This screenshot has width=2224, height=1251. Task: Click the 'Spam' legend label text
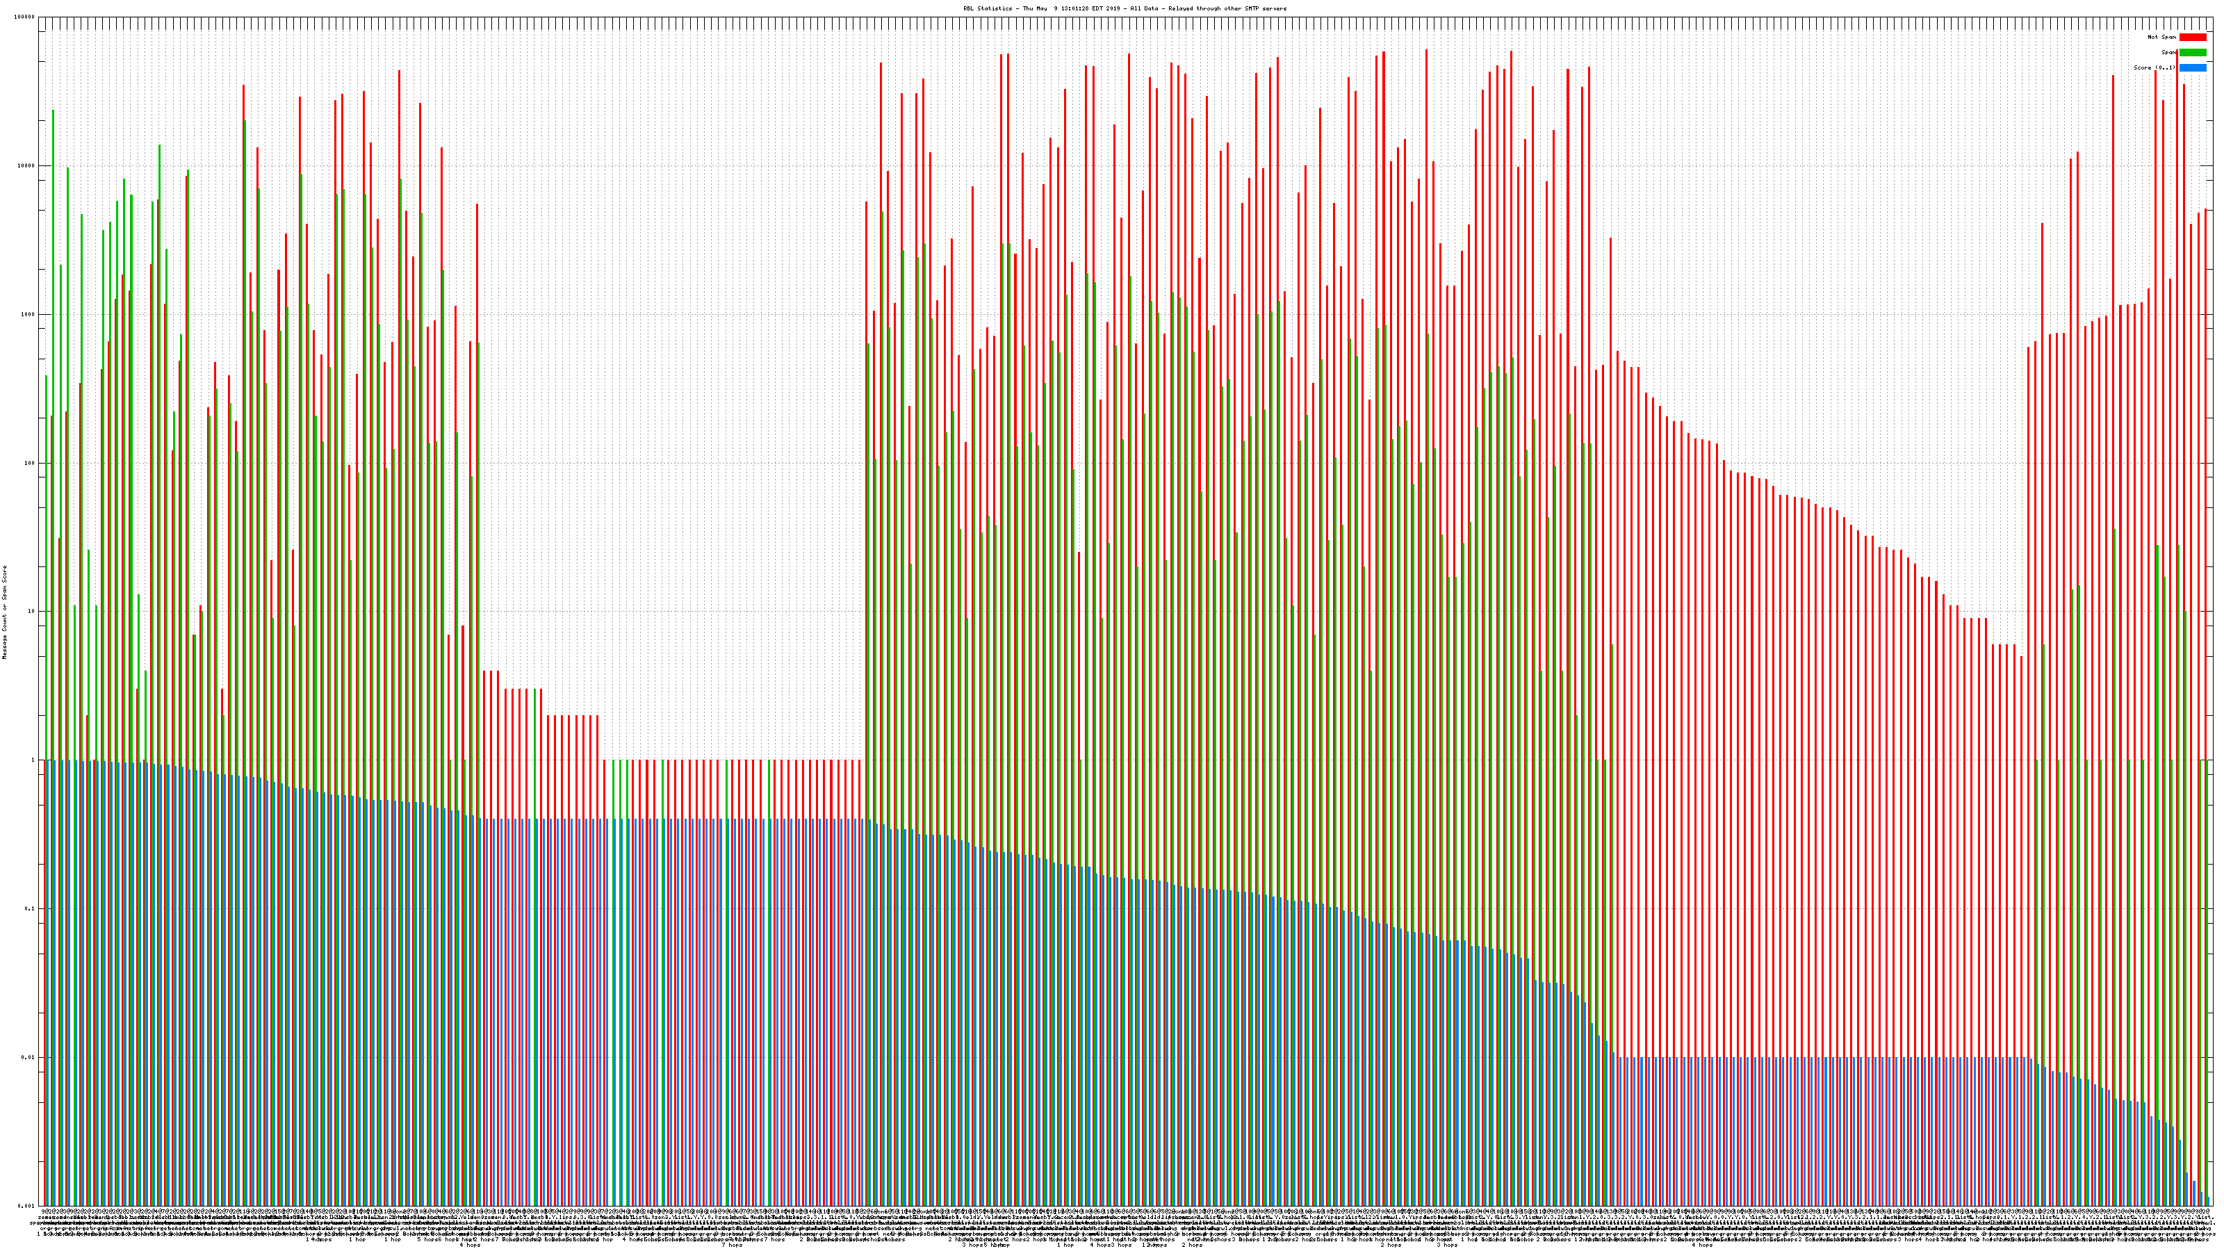click(x=2168, y=53)
